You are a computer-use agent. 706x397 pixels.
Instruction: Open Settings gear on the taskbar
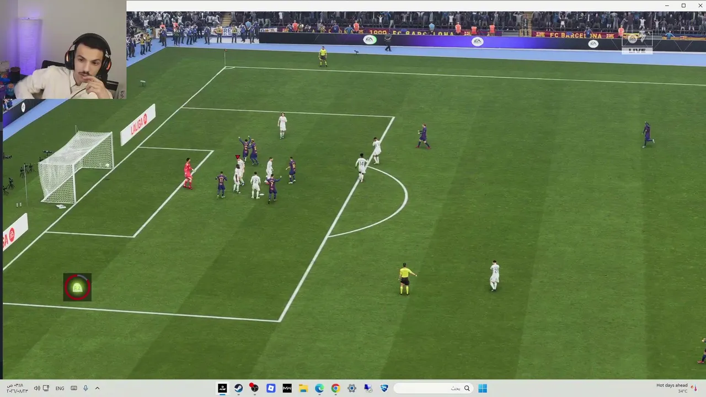352,388
